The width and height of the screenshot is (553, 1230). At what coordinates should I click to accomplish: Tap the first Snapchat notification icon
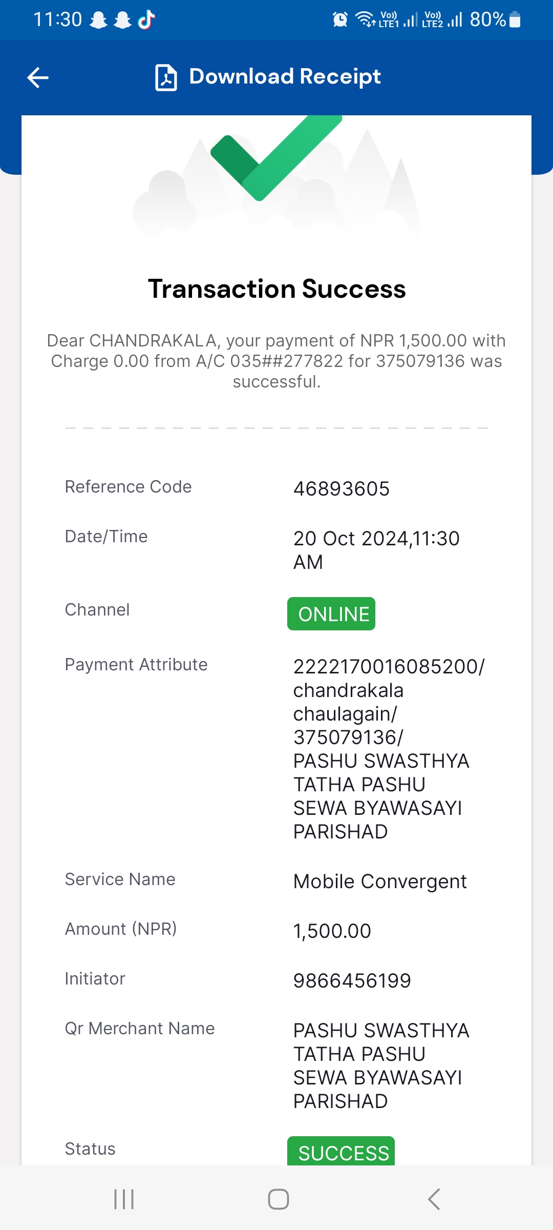[98, 20]
